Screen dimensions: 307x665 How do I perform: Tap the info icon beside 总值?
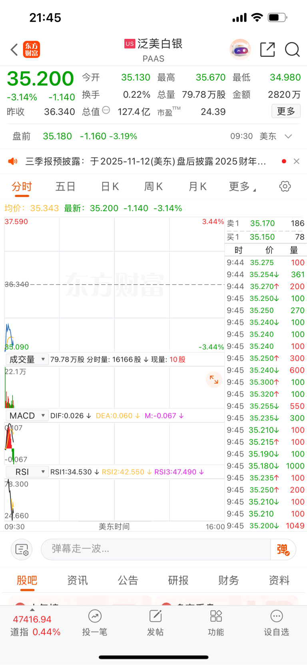pyautogui.click(x=106, y=110)
